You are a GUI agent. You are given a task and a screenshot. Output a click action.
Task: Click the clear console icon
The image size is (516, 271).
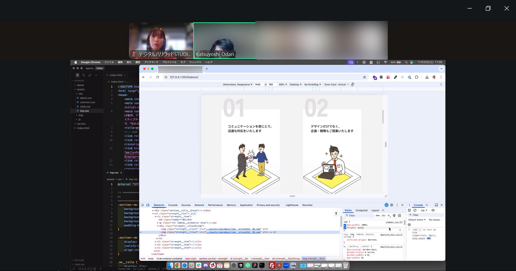pos(415,210)
